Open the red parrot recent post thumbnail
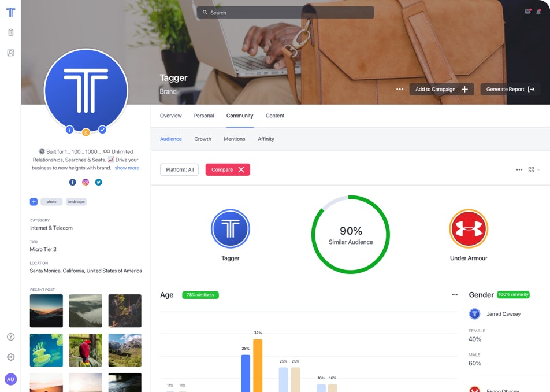 tap(86, 350)
